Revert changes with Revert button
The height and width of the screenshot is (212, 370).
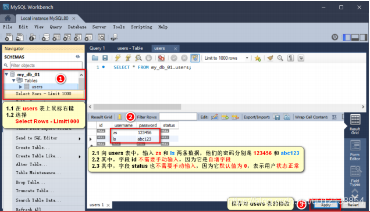[x=353, y=205]
